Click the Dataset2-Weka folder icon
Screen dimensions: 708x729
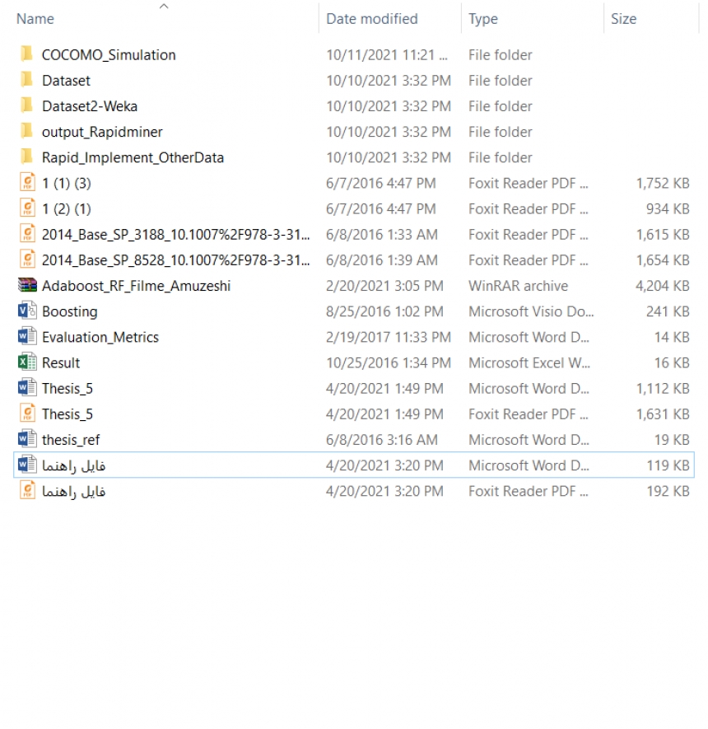pos(27,105)
